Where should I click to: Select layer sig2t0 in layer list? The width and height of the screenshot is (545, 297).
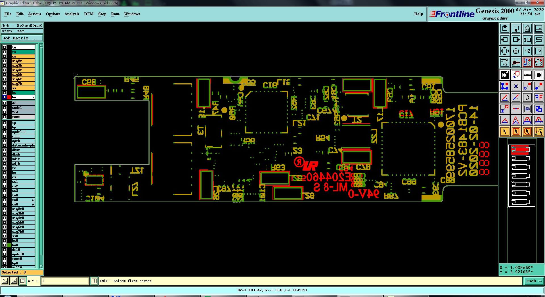point(23,209)
